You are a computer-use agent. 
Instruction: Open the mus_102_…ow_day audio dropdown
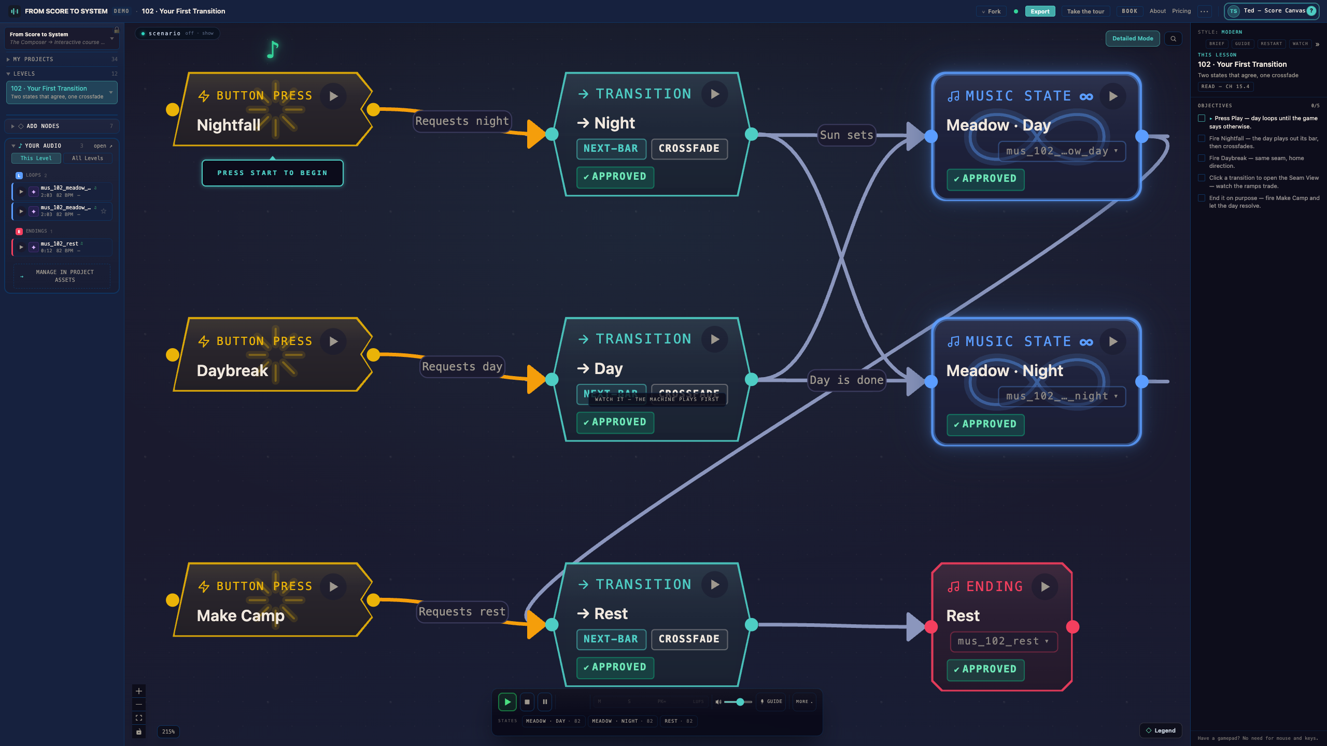click(x=1062, y=151)
